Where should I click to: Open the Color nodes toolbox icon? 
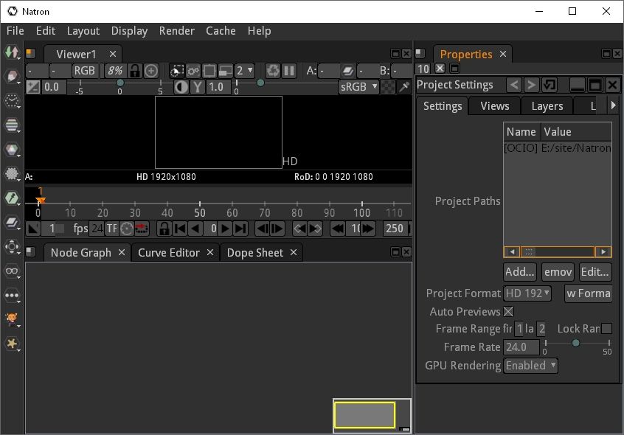[x=12, y=149]
